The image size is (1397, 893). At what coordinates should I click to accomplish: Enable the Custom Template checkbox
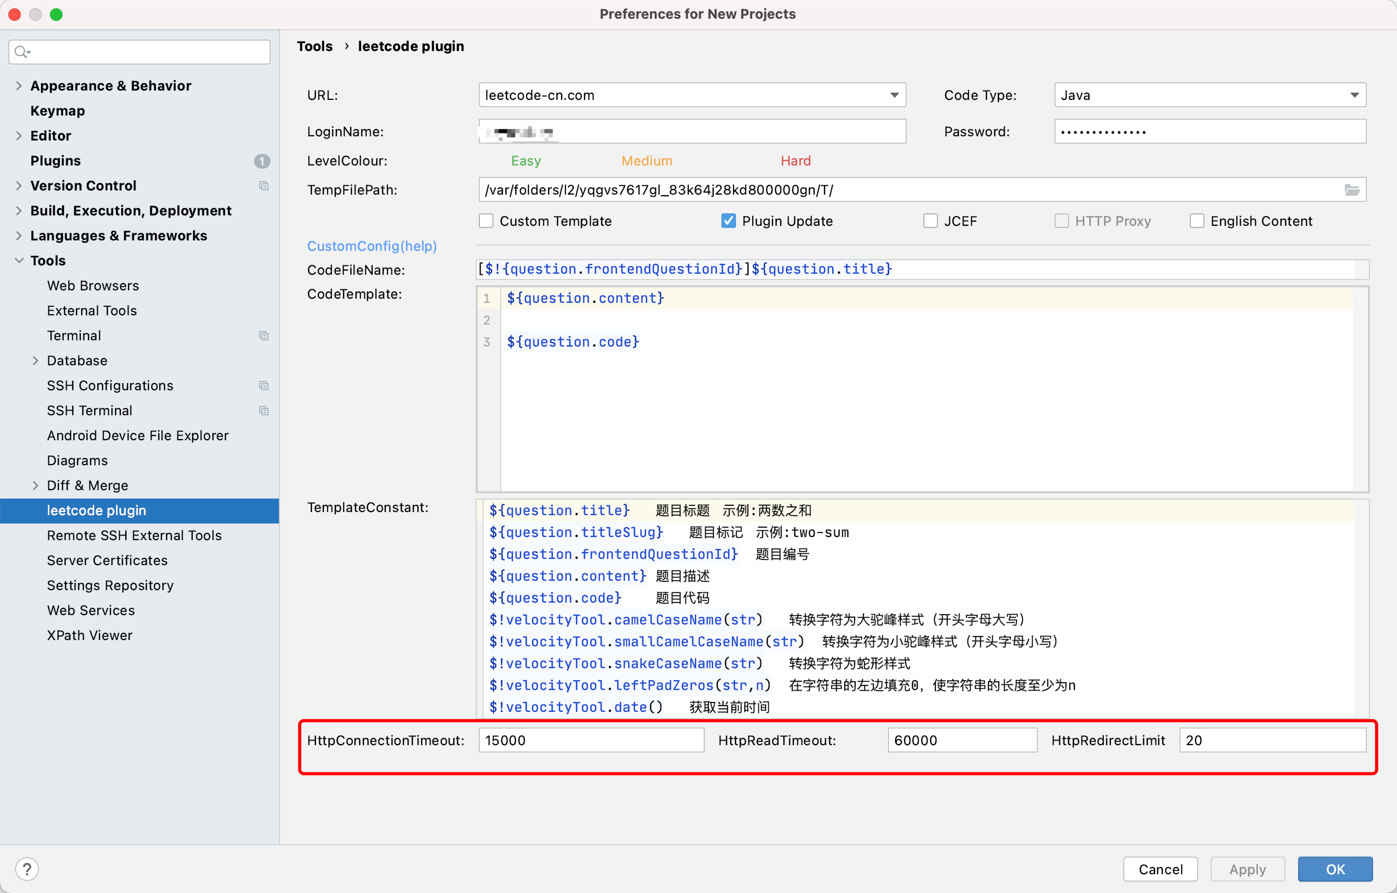(x=486, y=221)
